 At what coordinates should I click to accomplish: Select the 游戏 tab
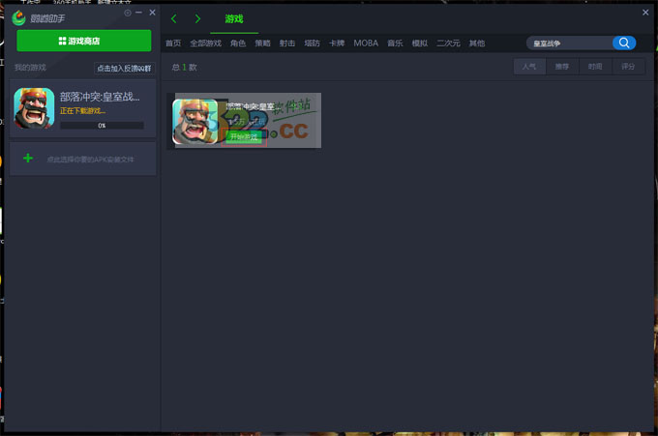point(234,19)
